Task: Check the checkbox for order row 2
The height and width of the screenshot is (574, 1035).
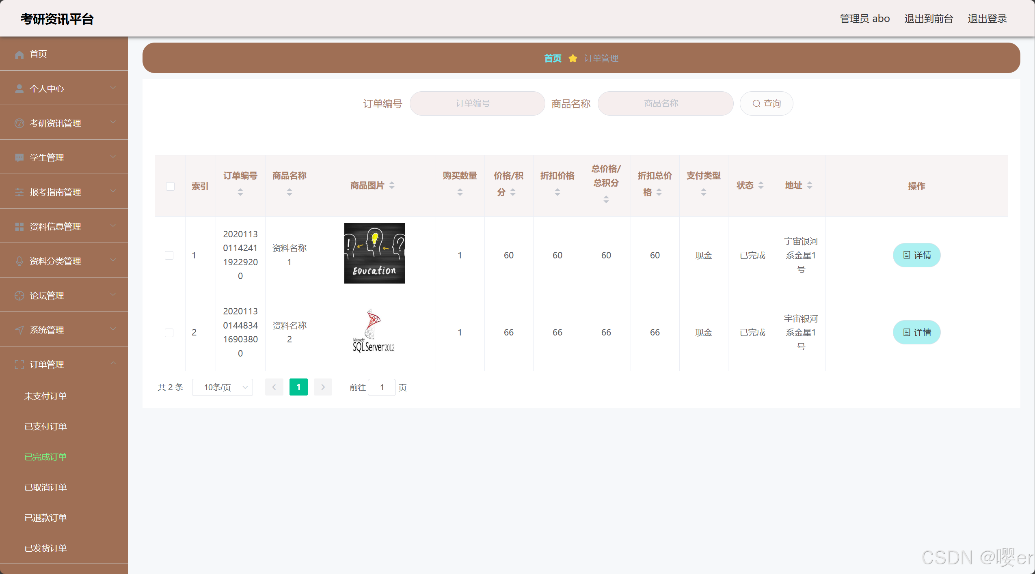Action: (169, 333)
